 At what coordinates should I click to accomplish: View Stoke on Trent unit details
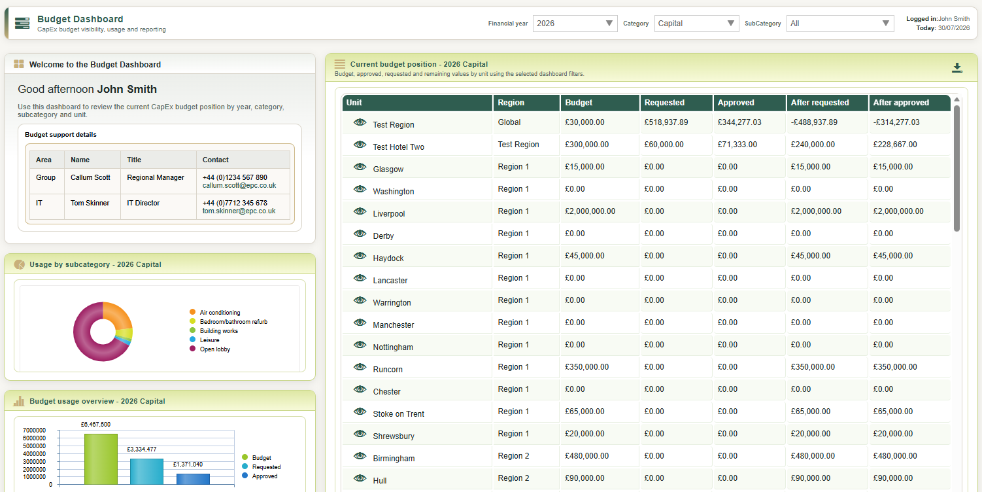[360, 412]
